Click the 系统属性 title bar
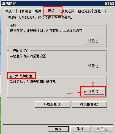The height and width of the screenshot is (134, 115). [x=53, y=4]
